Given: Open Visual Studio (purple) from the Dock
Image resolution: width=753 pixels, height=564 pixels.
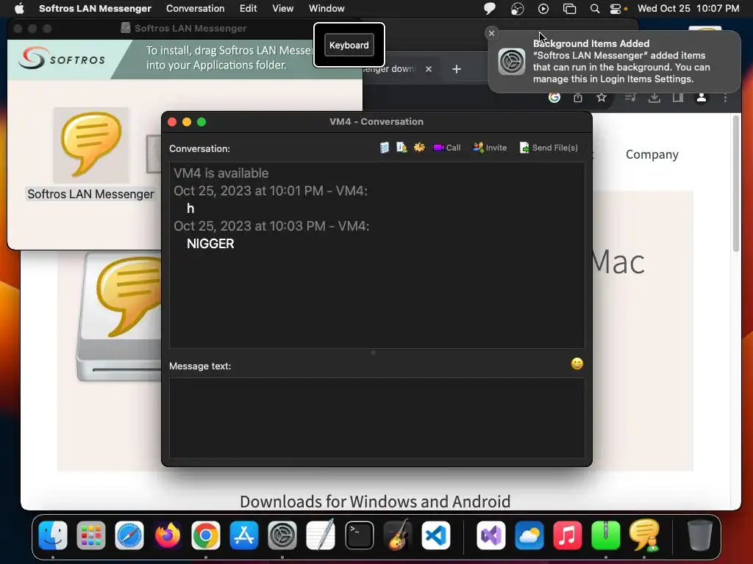Looking at the screenshot, I should click(x=490, y=535).
